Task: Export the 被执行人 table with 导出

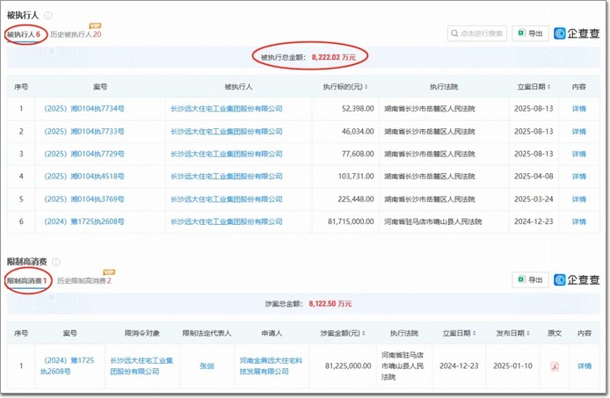Action: tap(530, 34)
